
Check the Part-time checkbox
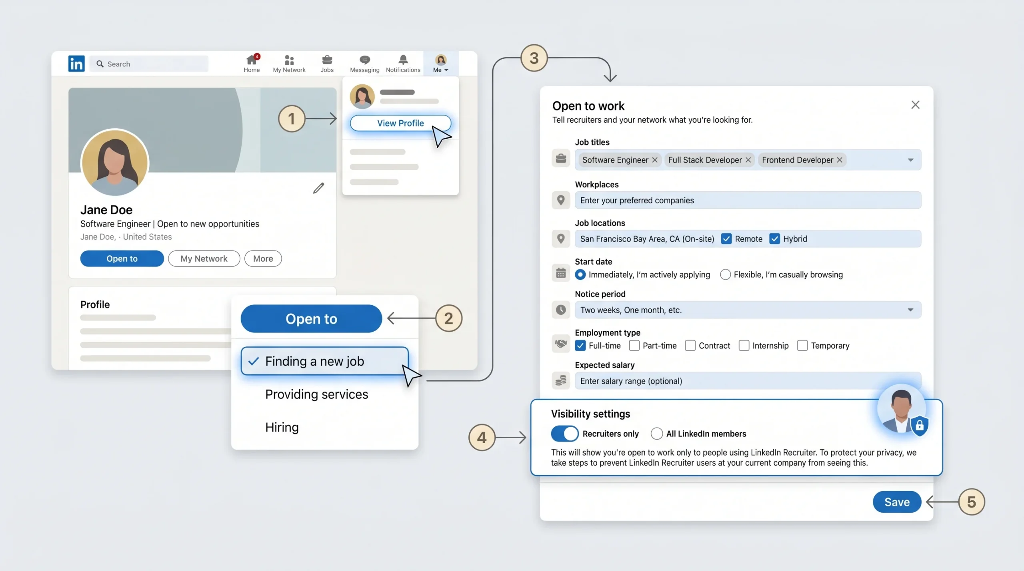tap(634, 346)
